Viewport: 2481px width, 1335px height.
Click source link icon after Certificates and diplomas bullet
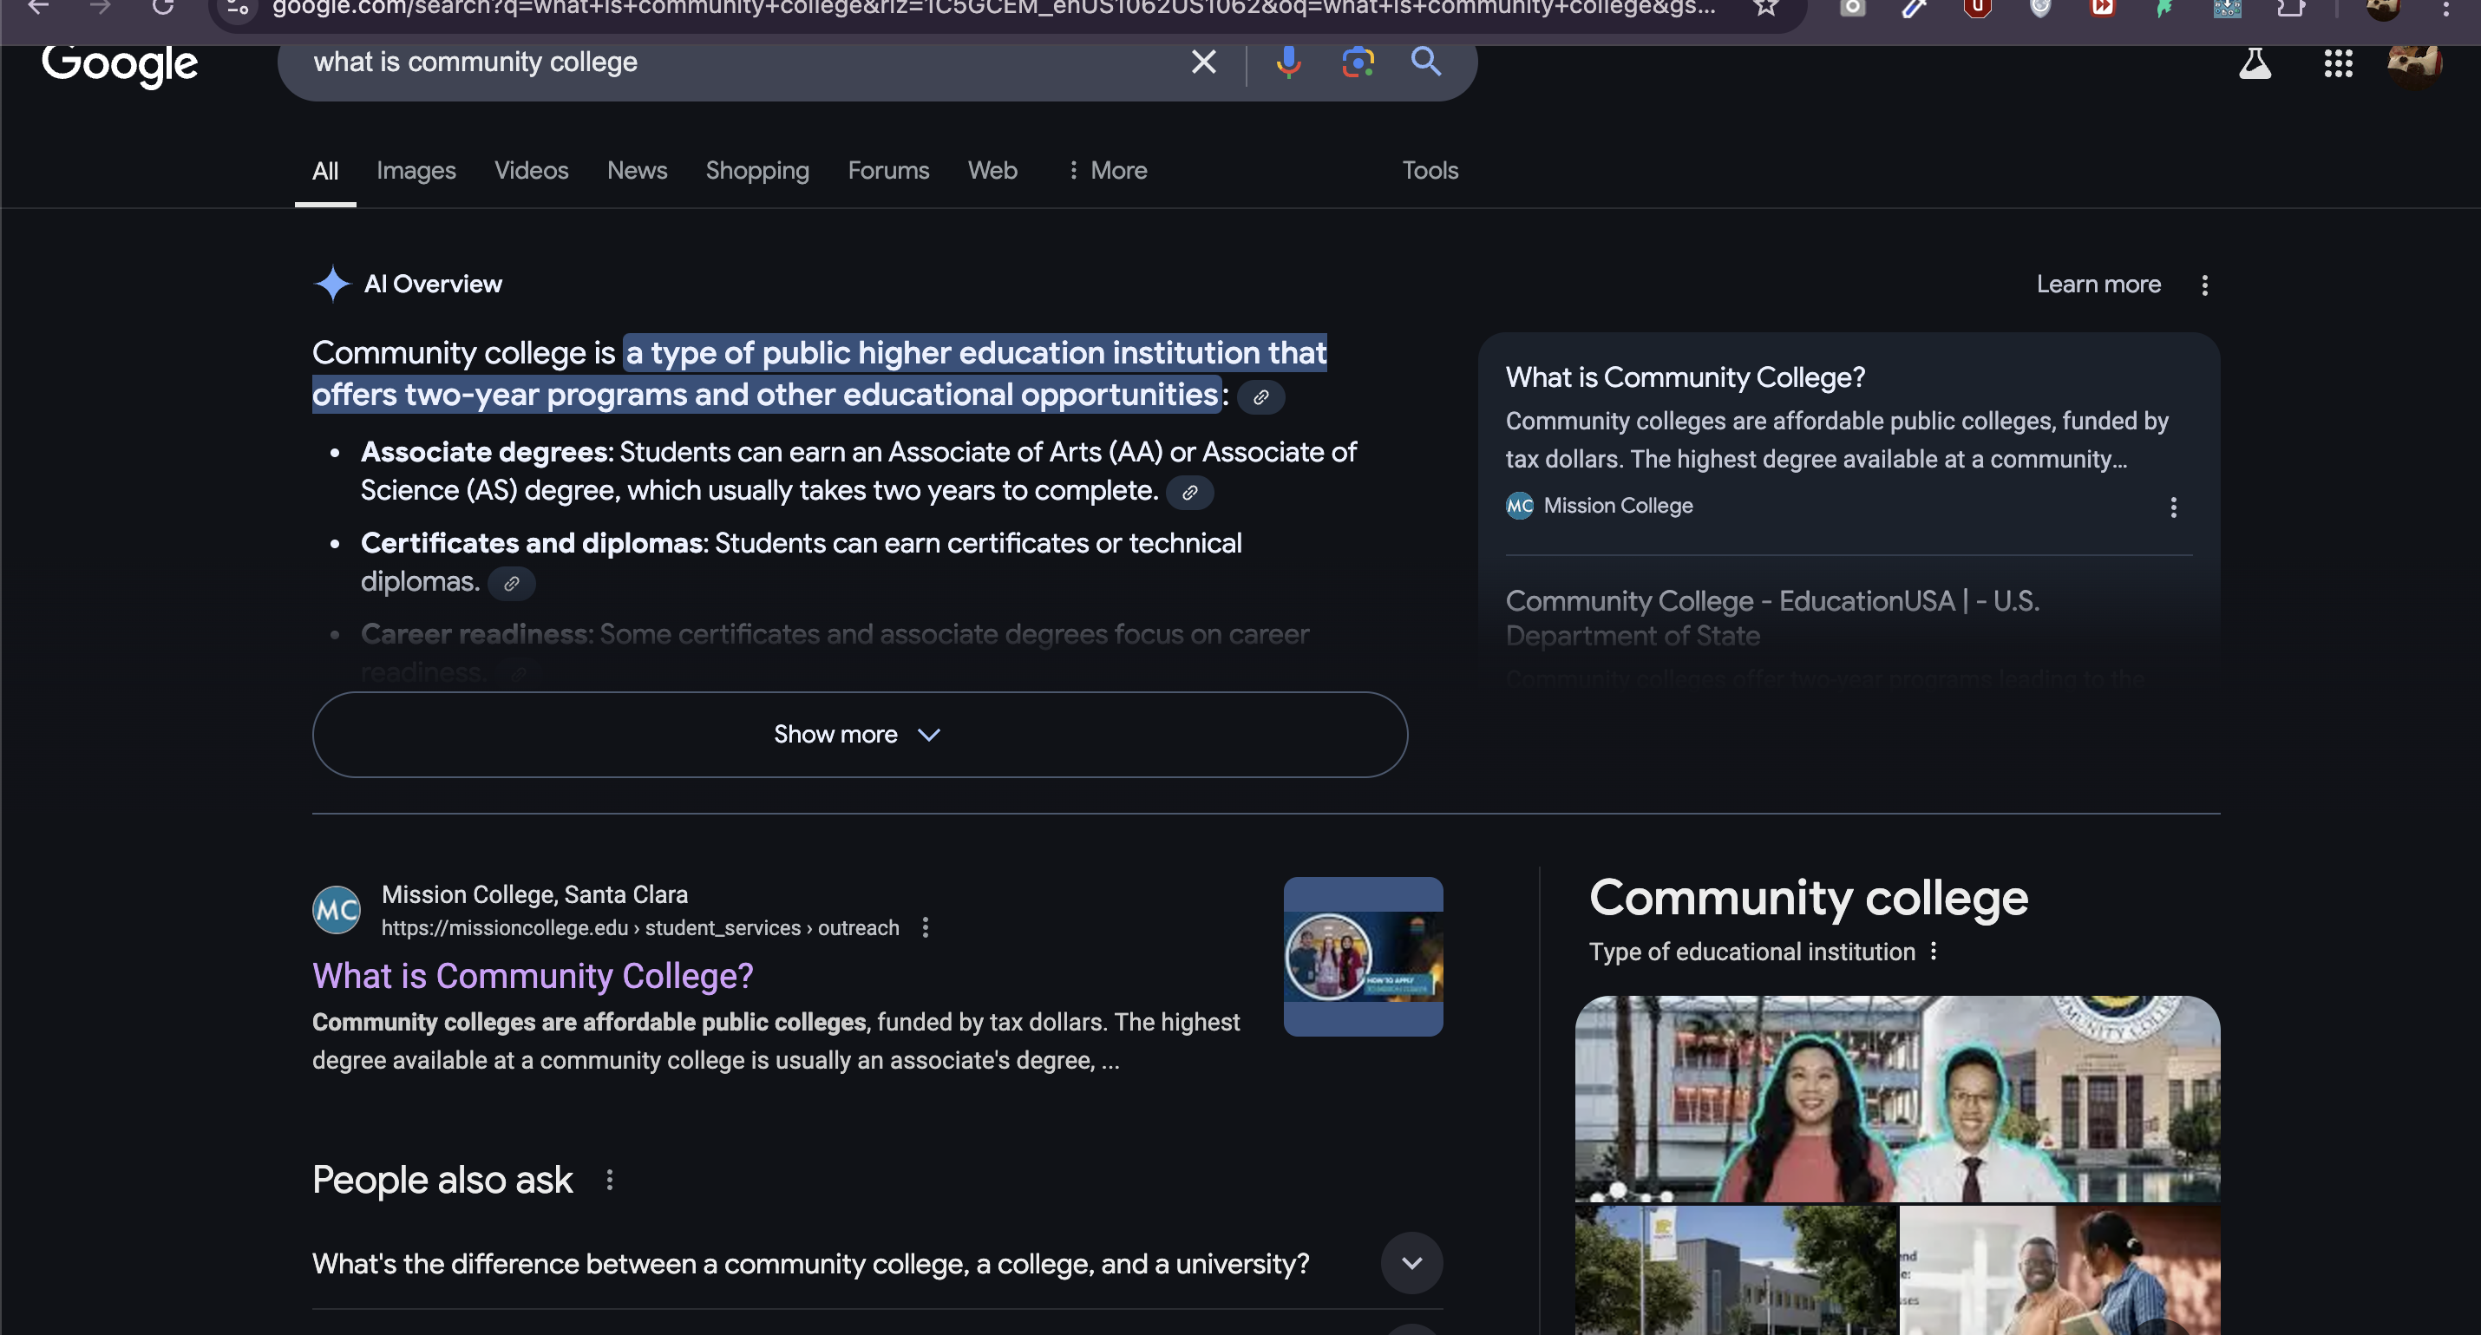pos(512,584)
